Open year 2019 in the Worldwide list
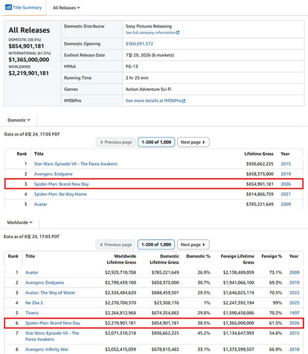The width and height of the screenshot is (308, 354). [294, 283]
